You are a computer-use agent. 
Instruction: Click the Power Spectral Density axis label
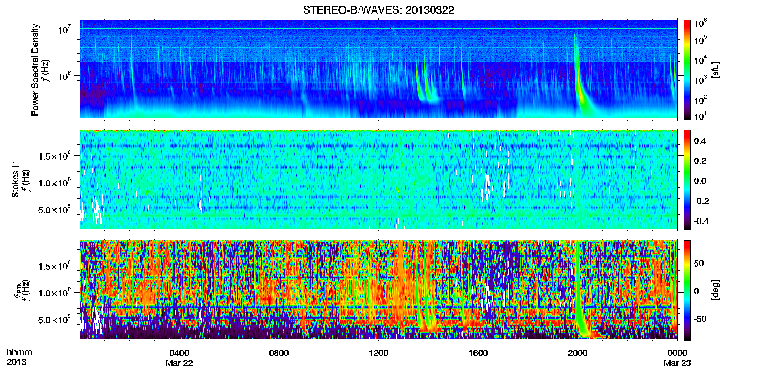coord(35,70)
